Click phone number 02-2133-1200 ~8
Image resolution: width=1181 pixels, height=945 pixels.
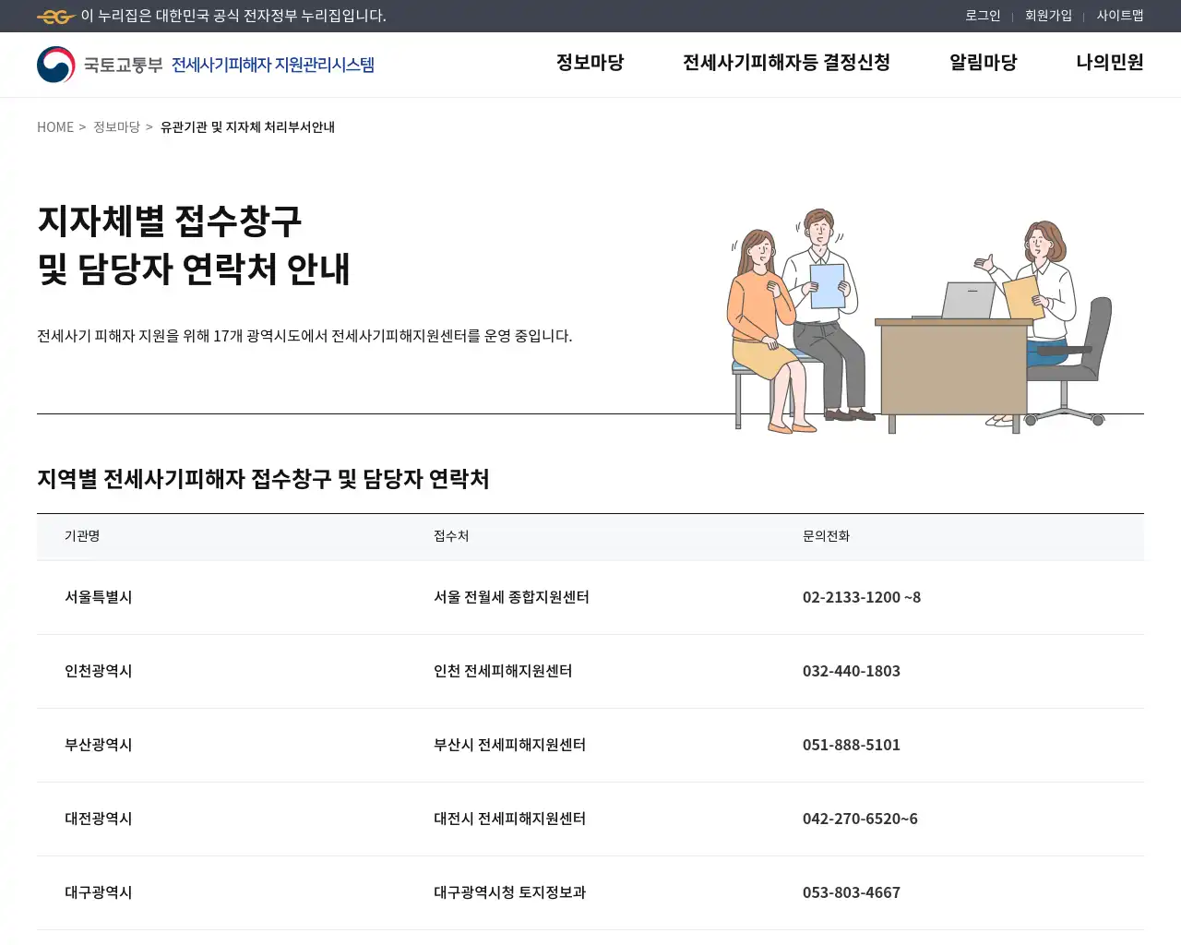862,597
